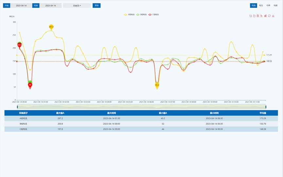Viewport: 283px width, 177px height.
Task: Open the data view document icon
Action: (x=258, y=16)
